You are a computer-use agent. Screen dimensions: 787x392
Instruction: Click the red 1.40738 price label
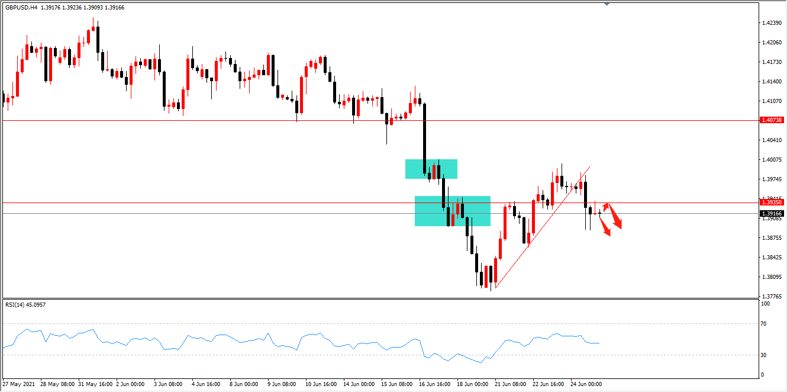(772, 120)
